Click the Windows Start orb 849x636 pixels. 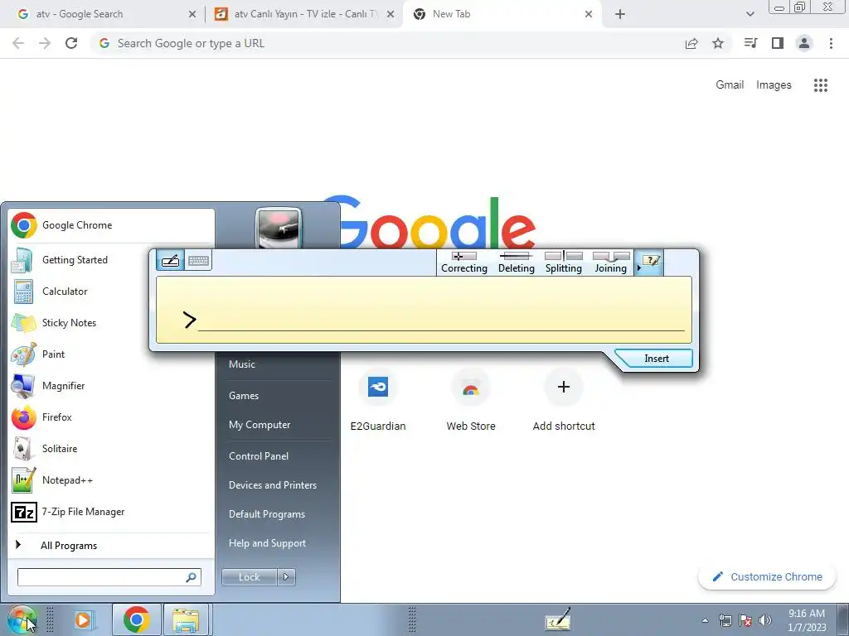tap(22, 619)
